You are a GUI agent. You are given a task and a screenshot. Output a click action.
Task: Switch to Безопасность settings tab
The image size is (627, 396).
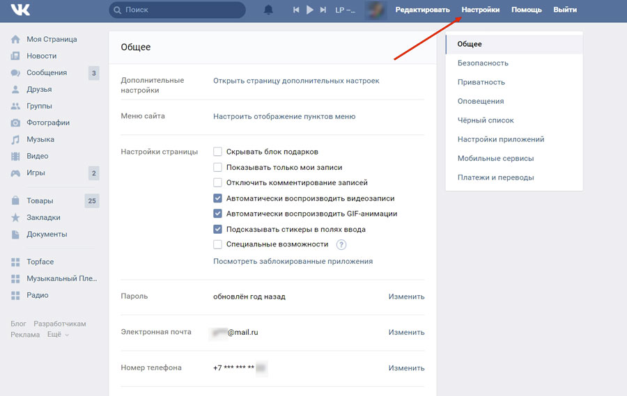514,63
